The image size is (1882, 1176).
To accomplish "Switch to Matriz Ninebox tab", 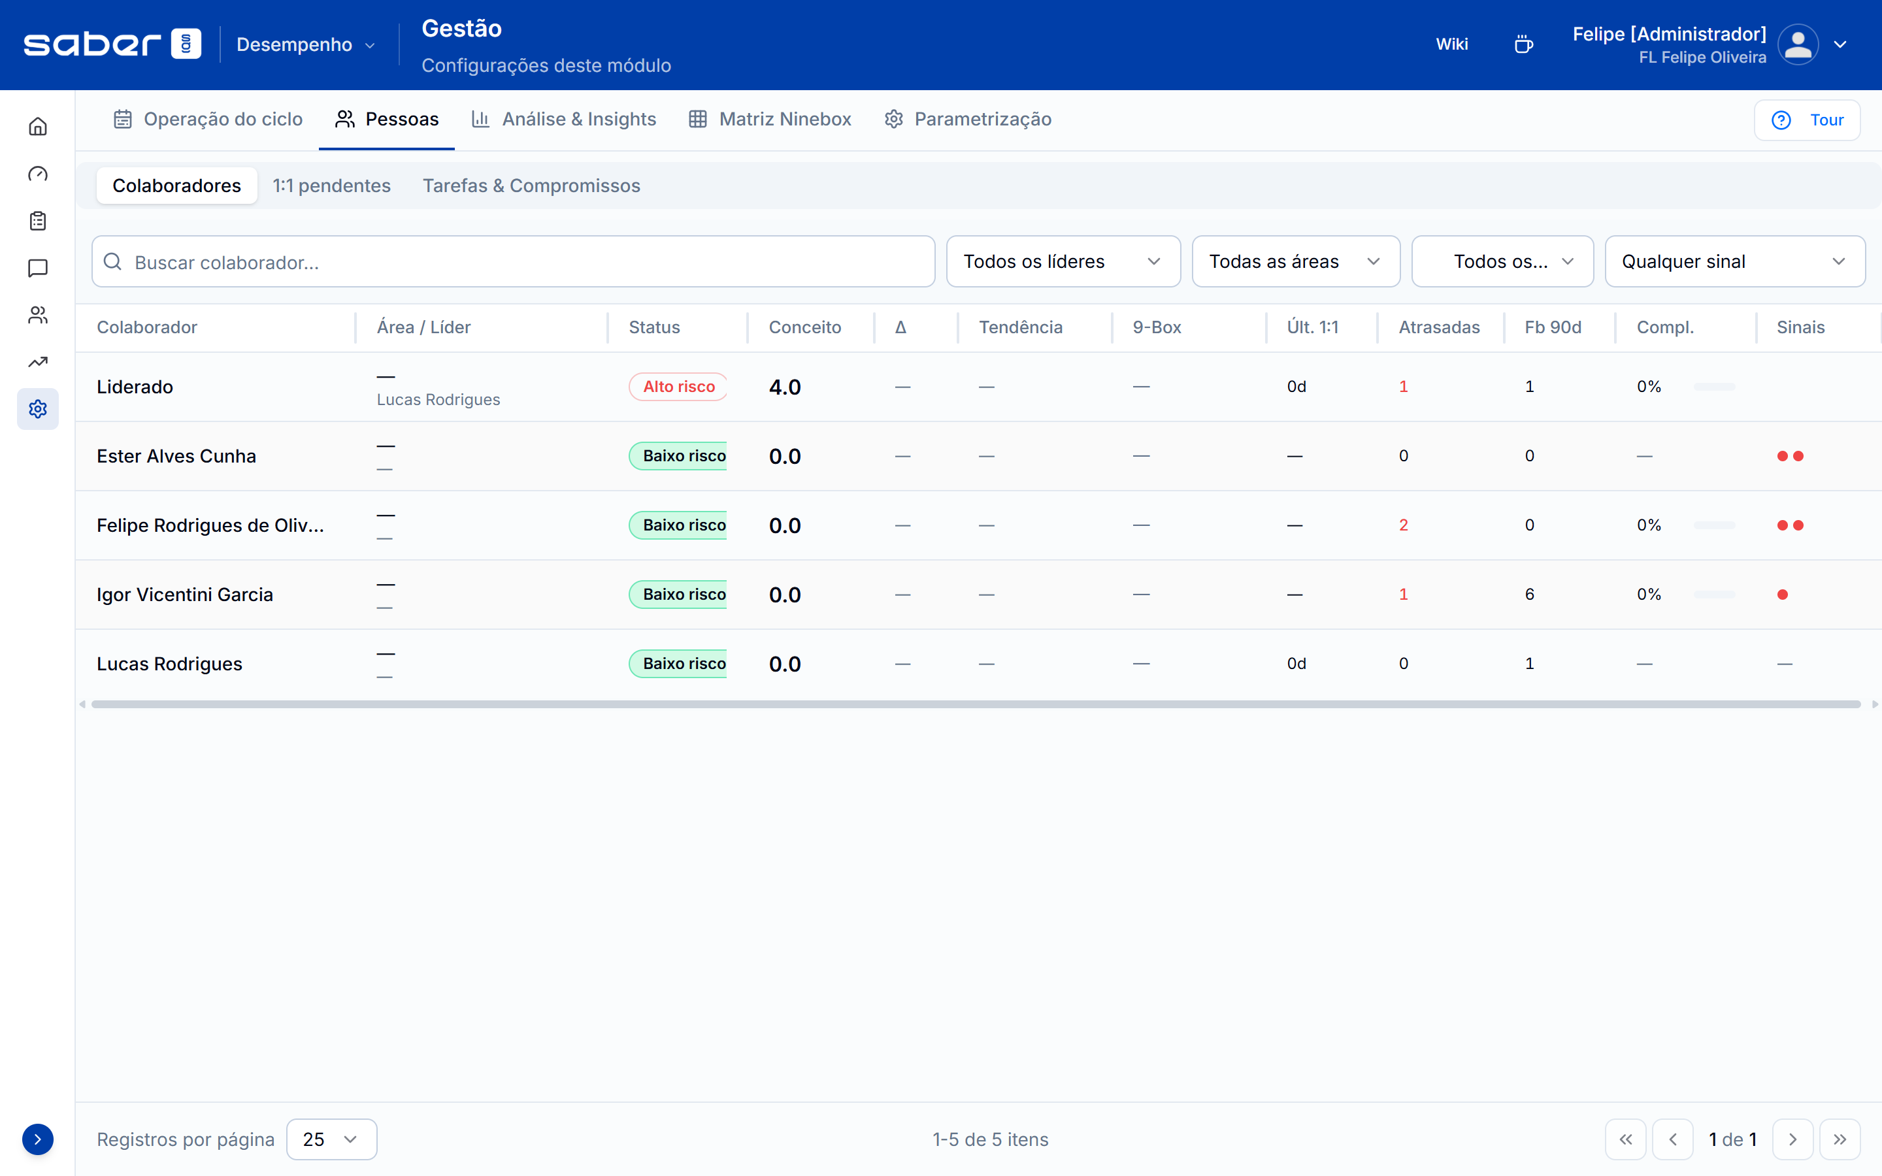I will point(770,119).
